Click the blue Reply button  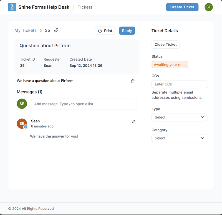tap(127, 31)
